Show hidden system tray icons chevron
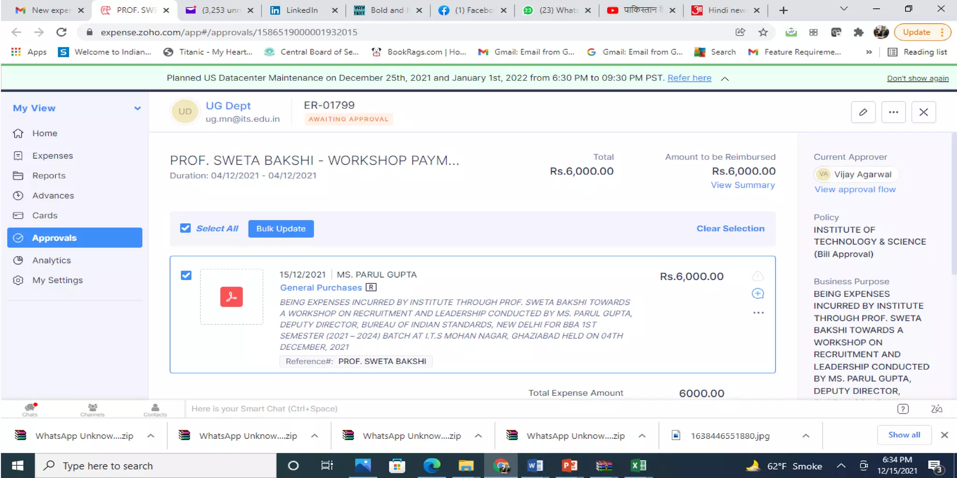The height and width of the screenshot is (478, 957). pos(841,465)
